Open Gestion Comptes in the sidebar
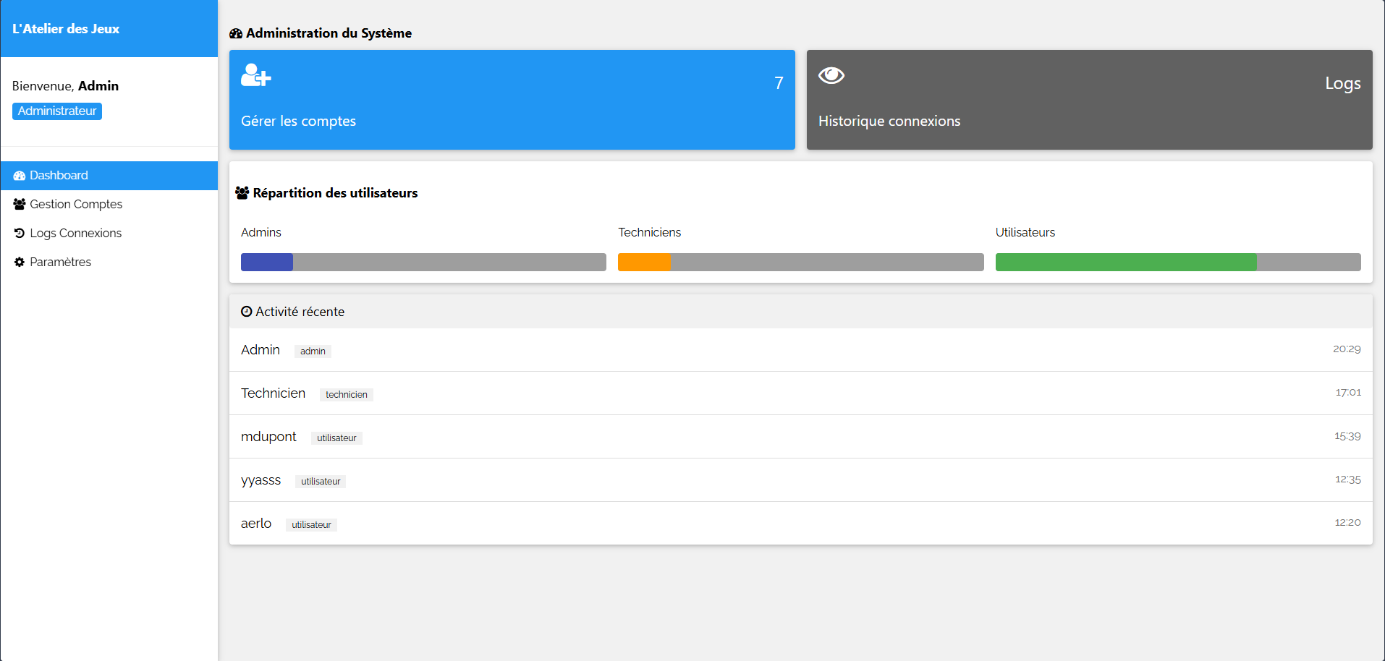The height and width of the screenshot is (661, 1385). [x=109, y=205]
